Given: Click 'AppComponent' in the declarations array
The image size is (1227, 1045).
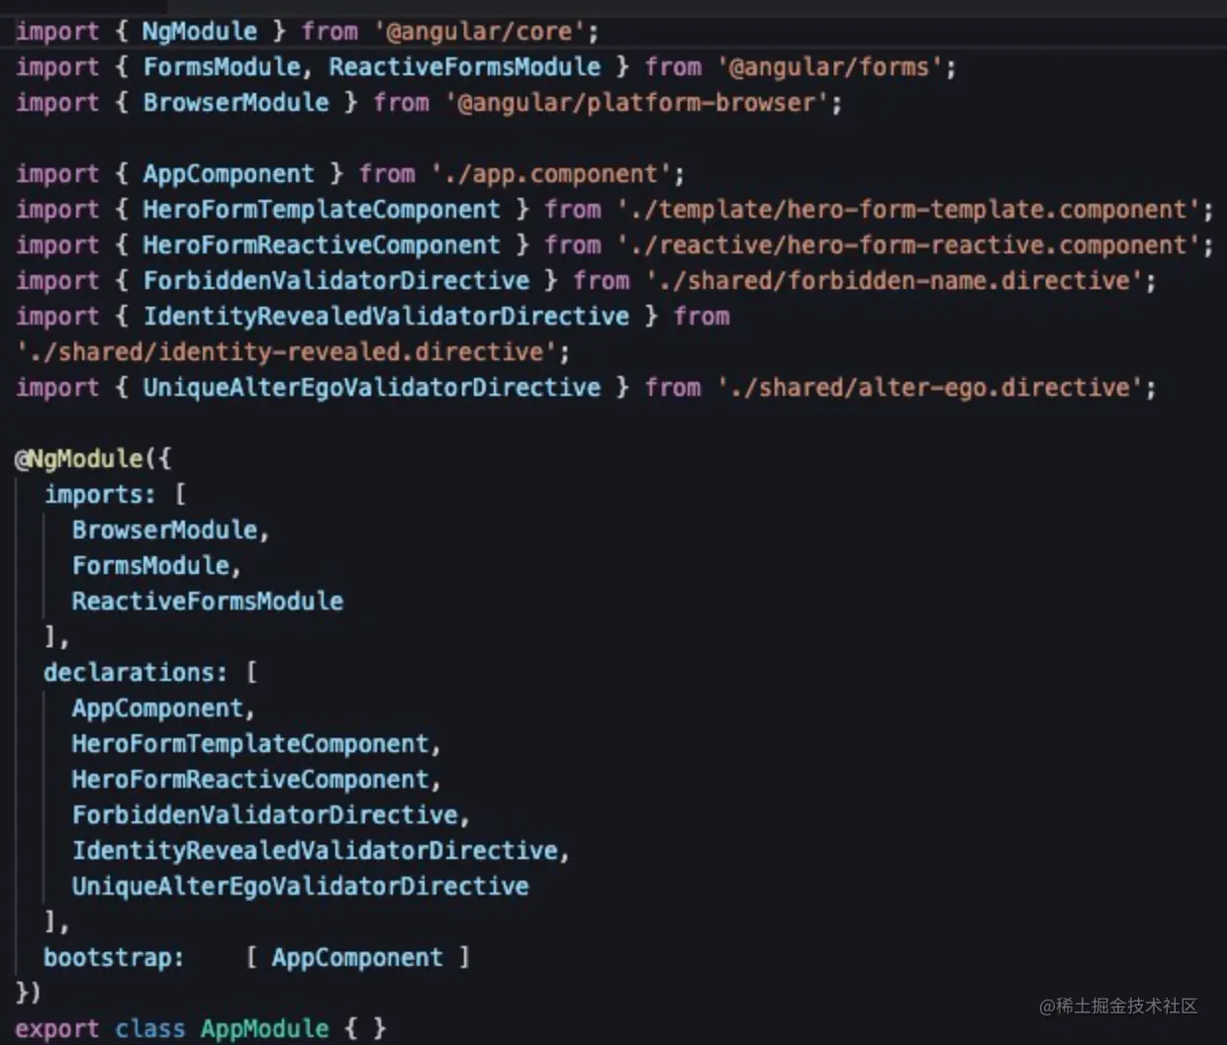Looking at the screenshot, I should 157,709.
